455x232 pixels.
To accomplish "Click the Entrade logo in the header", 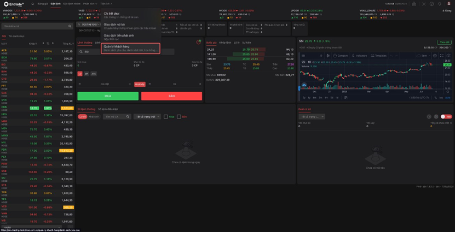I will click(14, 4).
